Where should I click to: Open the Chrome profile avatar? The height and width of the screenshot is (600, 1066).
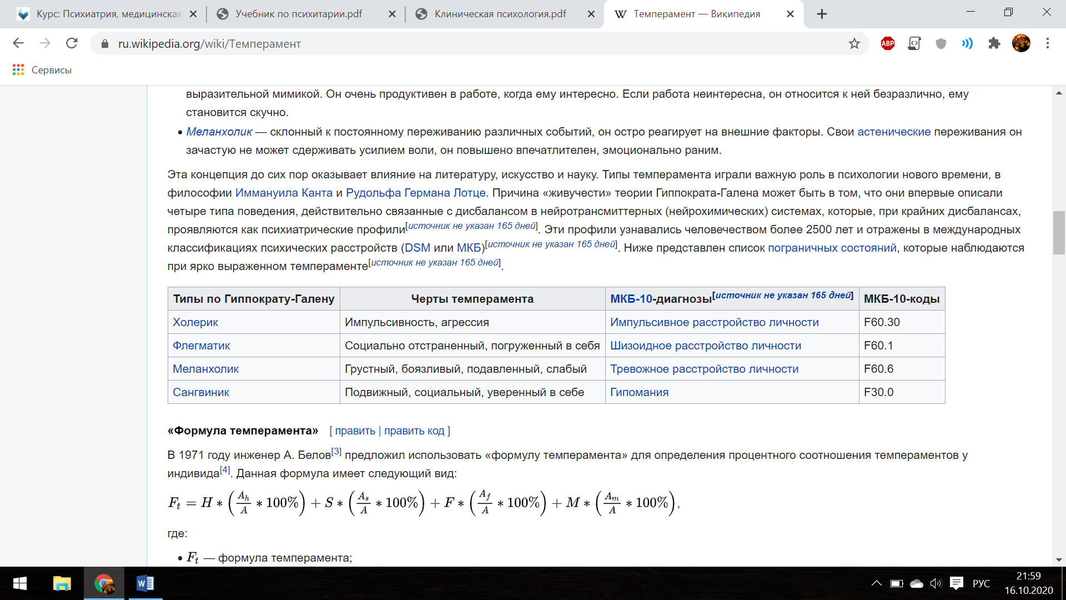click(1021, 43)
